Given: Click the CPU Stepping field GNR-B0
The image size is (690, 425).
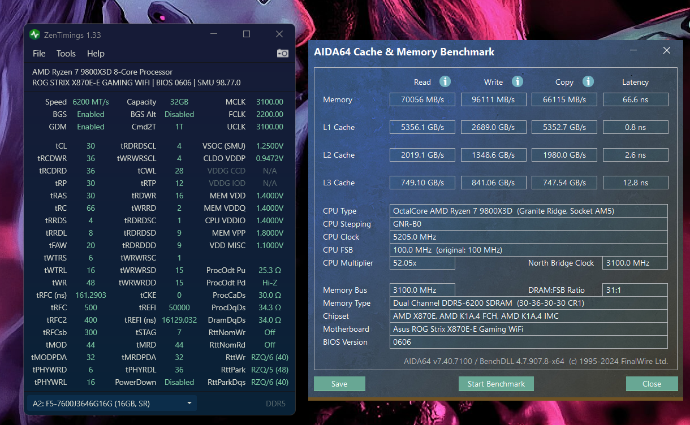Looking at the screenshot, I should point(529,224).
